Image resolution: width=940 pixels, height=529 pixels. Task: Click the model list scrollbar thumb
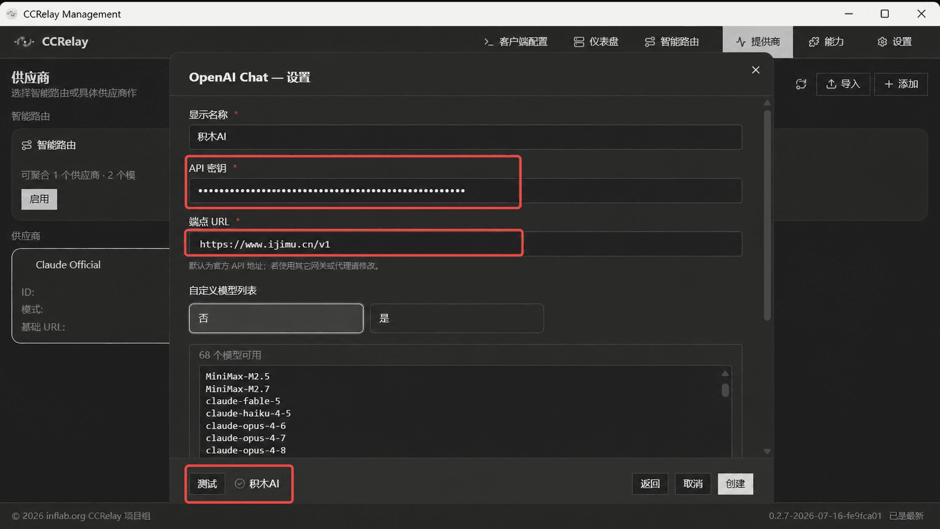pyautogui.click(x=725, y=390)
